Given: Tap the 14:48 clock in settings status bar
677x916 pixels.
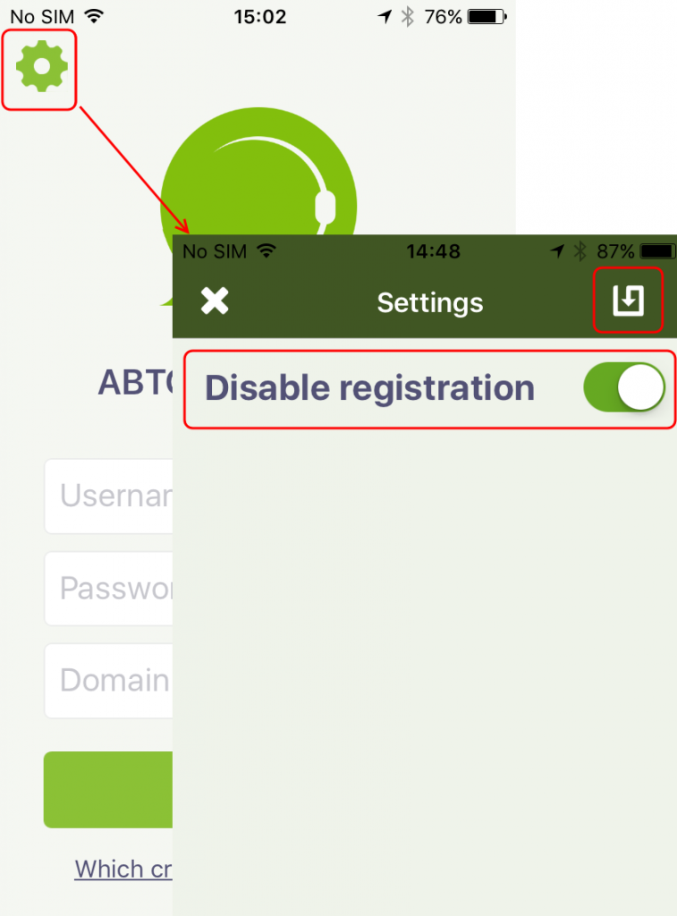Looking at the screenshot, I should pos(433,251).
